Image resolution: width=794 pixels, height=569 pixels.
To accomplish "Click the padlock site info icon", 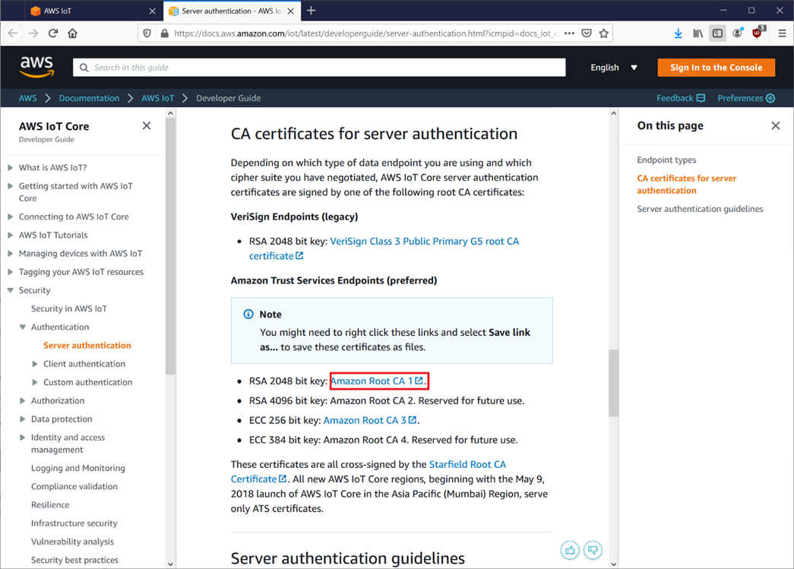I will [164, 33].
